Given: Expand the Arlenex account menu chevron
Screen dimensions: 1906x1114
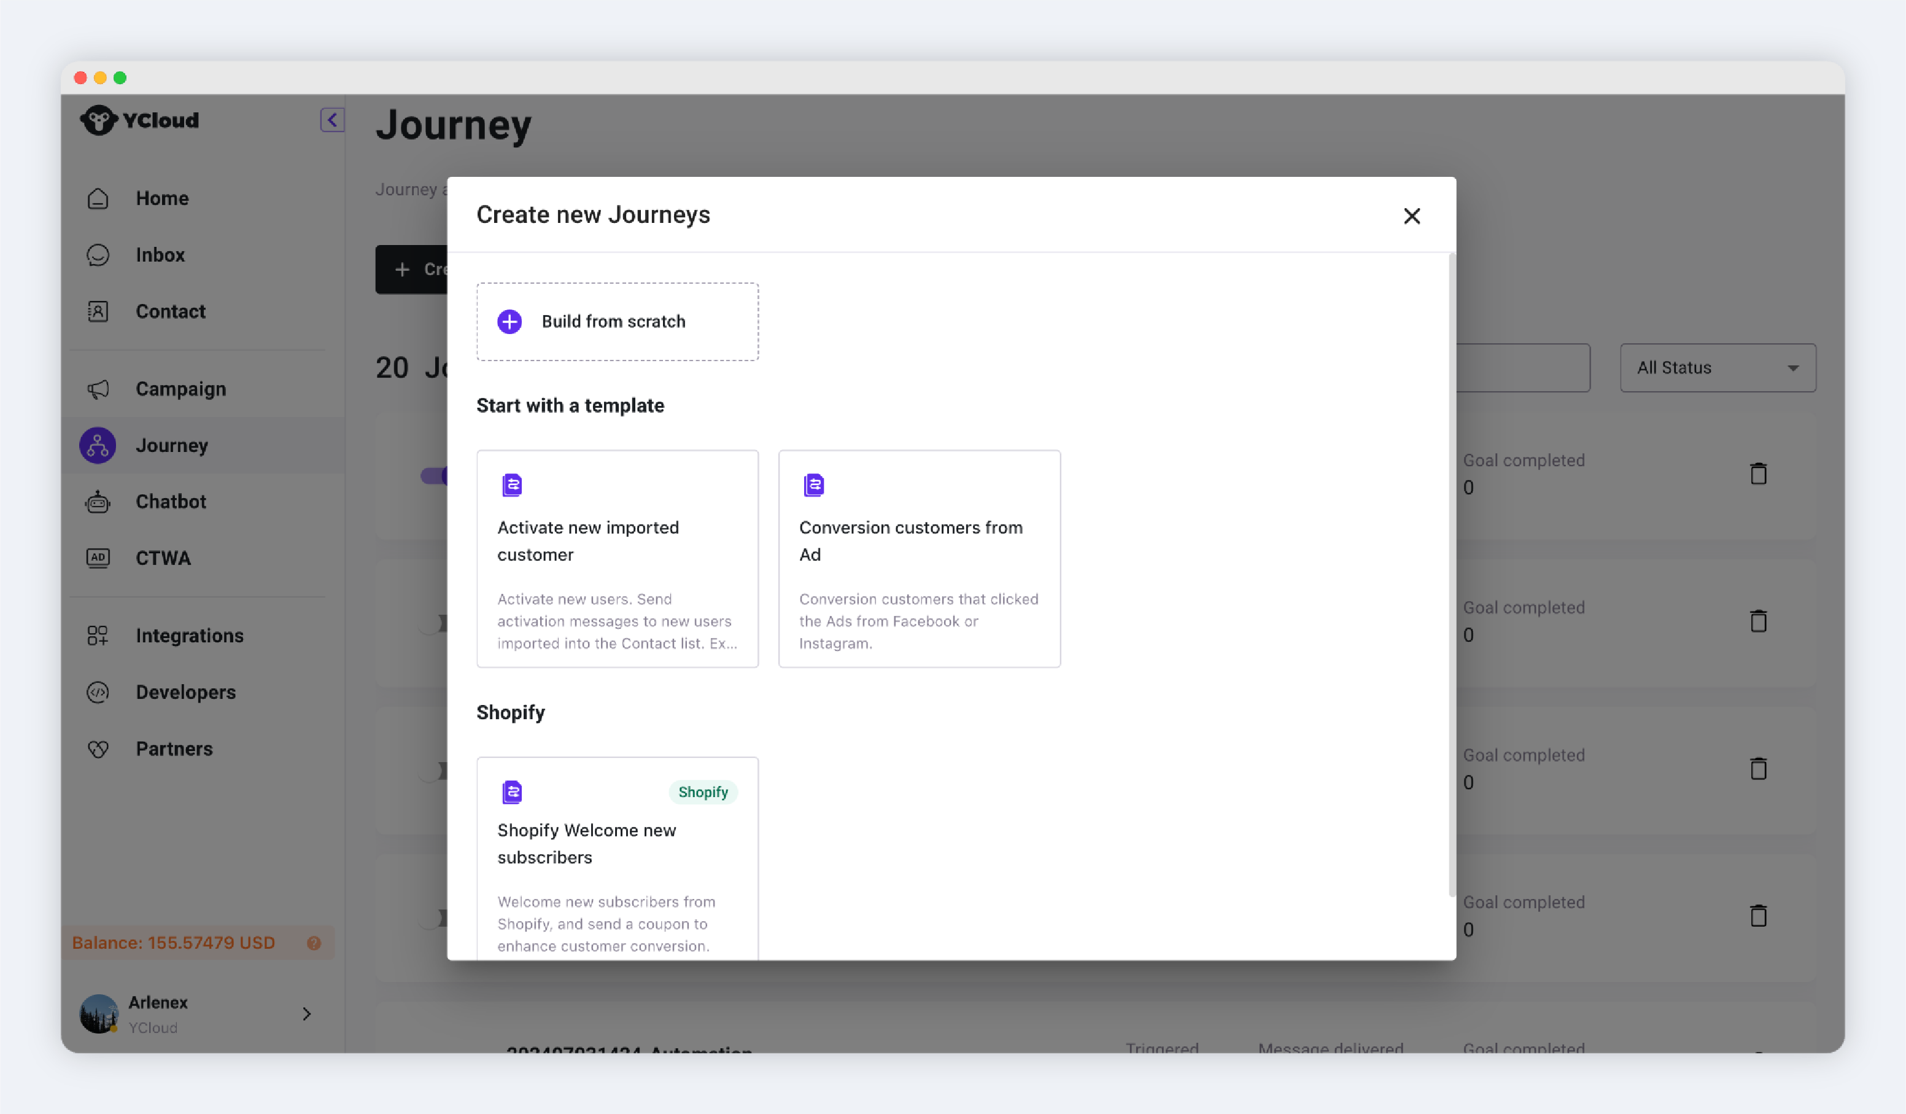Looking at the screenshot, I should (x=306, y=1014).
